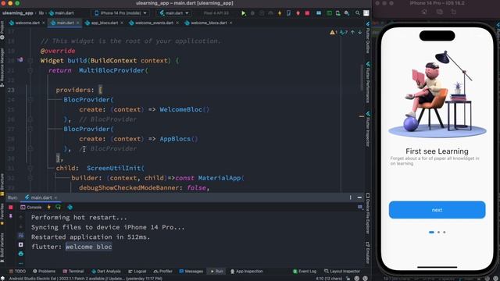This screenshot has width=500, height=281.
Task: Open the SDK Manager icon in top toolbar
Action: coord(347,13)
